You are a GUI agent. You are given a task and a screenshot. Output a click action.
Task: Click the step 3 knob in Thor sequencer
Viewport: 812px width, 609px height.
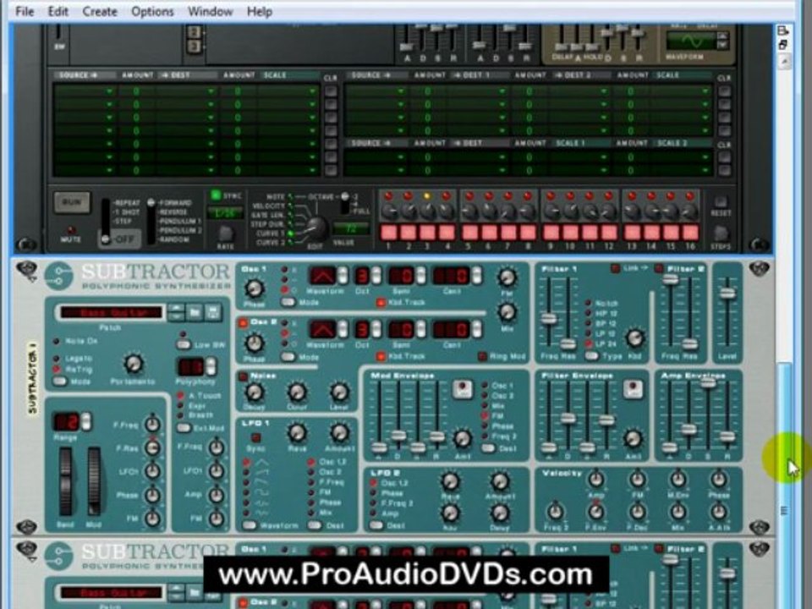click(428, 211)
